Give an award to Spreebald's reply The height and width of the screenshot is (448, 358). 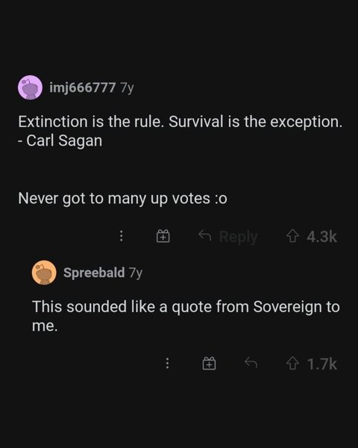(210, 364)
